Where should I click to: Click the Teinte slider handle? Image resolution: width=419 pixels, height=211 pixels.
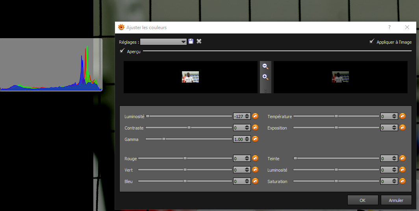coord(295,158)
